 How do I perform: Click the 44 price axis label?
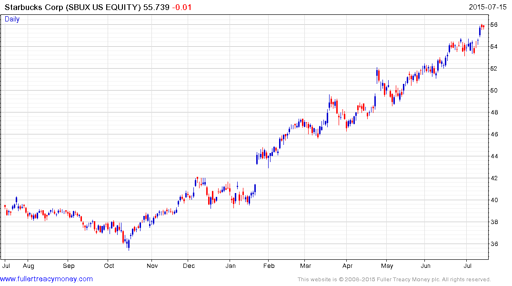pyautogui.click(x=494, y=156)
